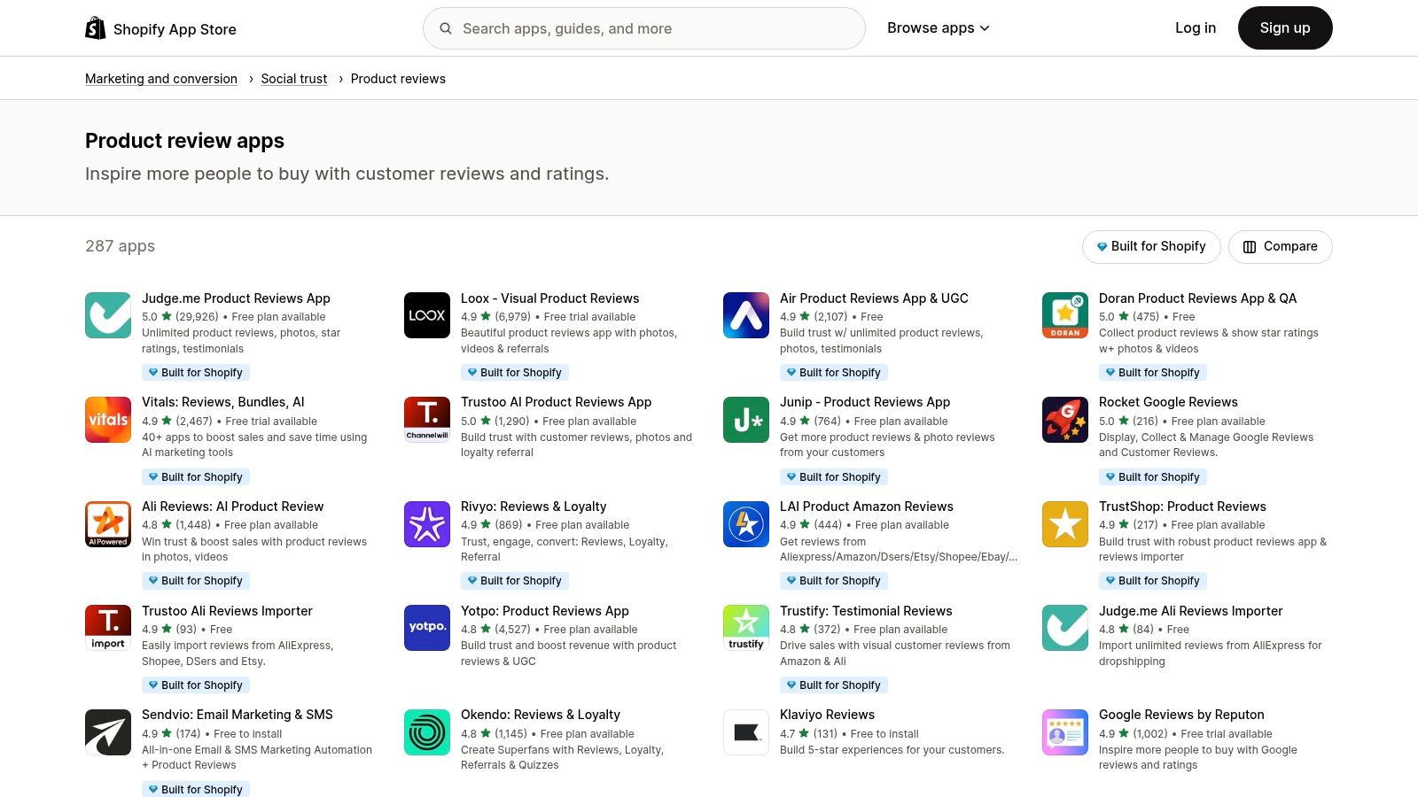Open the Trustoo AI Product Reviews icon
Screen dimensions: 1418x797
point(427,420)
